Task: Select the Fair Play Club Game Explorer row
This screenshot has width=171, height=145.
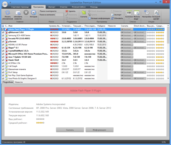Action: pyautogui.click(x=83, y=75)
